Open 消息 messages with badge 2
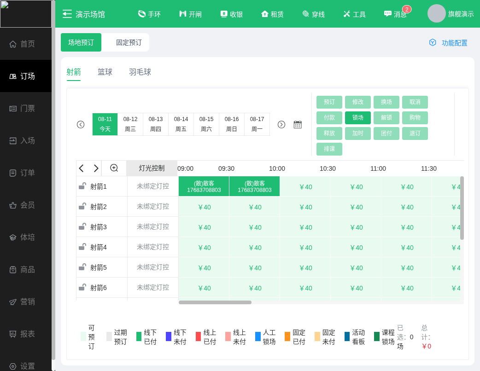The image size is (480, 371). 396,14
